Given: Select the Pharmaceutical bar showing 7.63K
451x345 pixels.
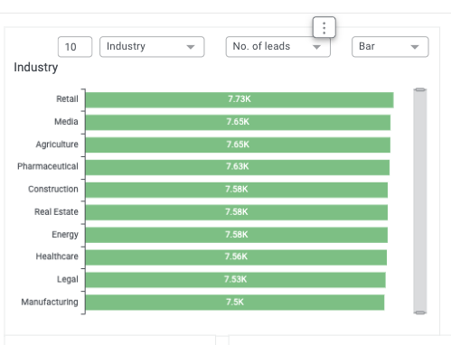Looking at the screenshot, I should tap(238, 167).
